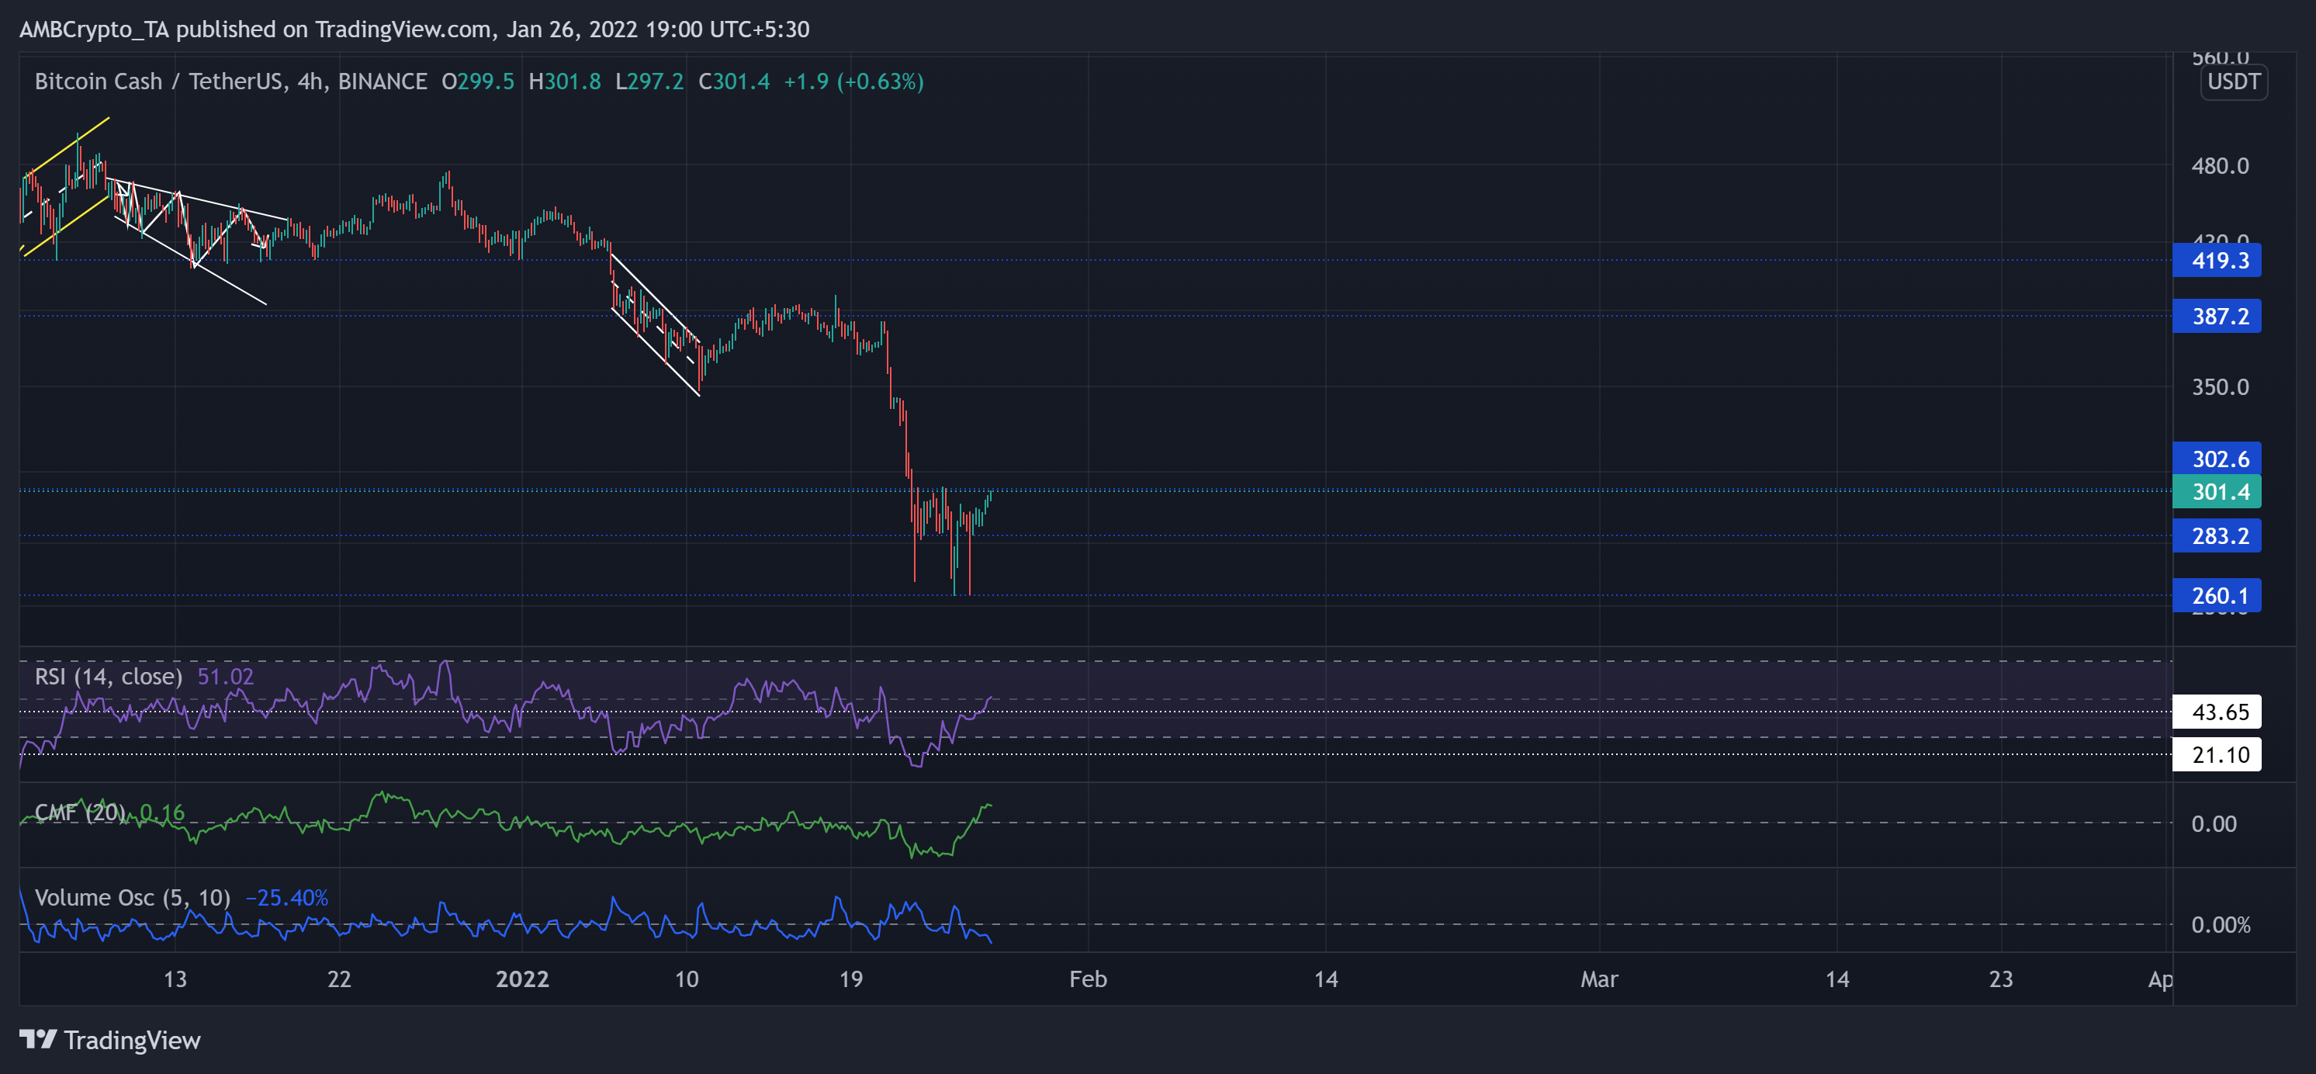Click the AMBCrypto_TA publisher link
The width and height of the screenshot is (2316, 1074).
tap(92, 29)
